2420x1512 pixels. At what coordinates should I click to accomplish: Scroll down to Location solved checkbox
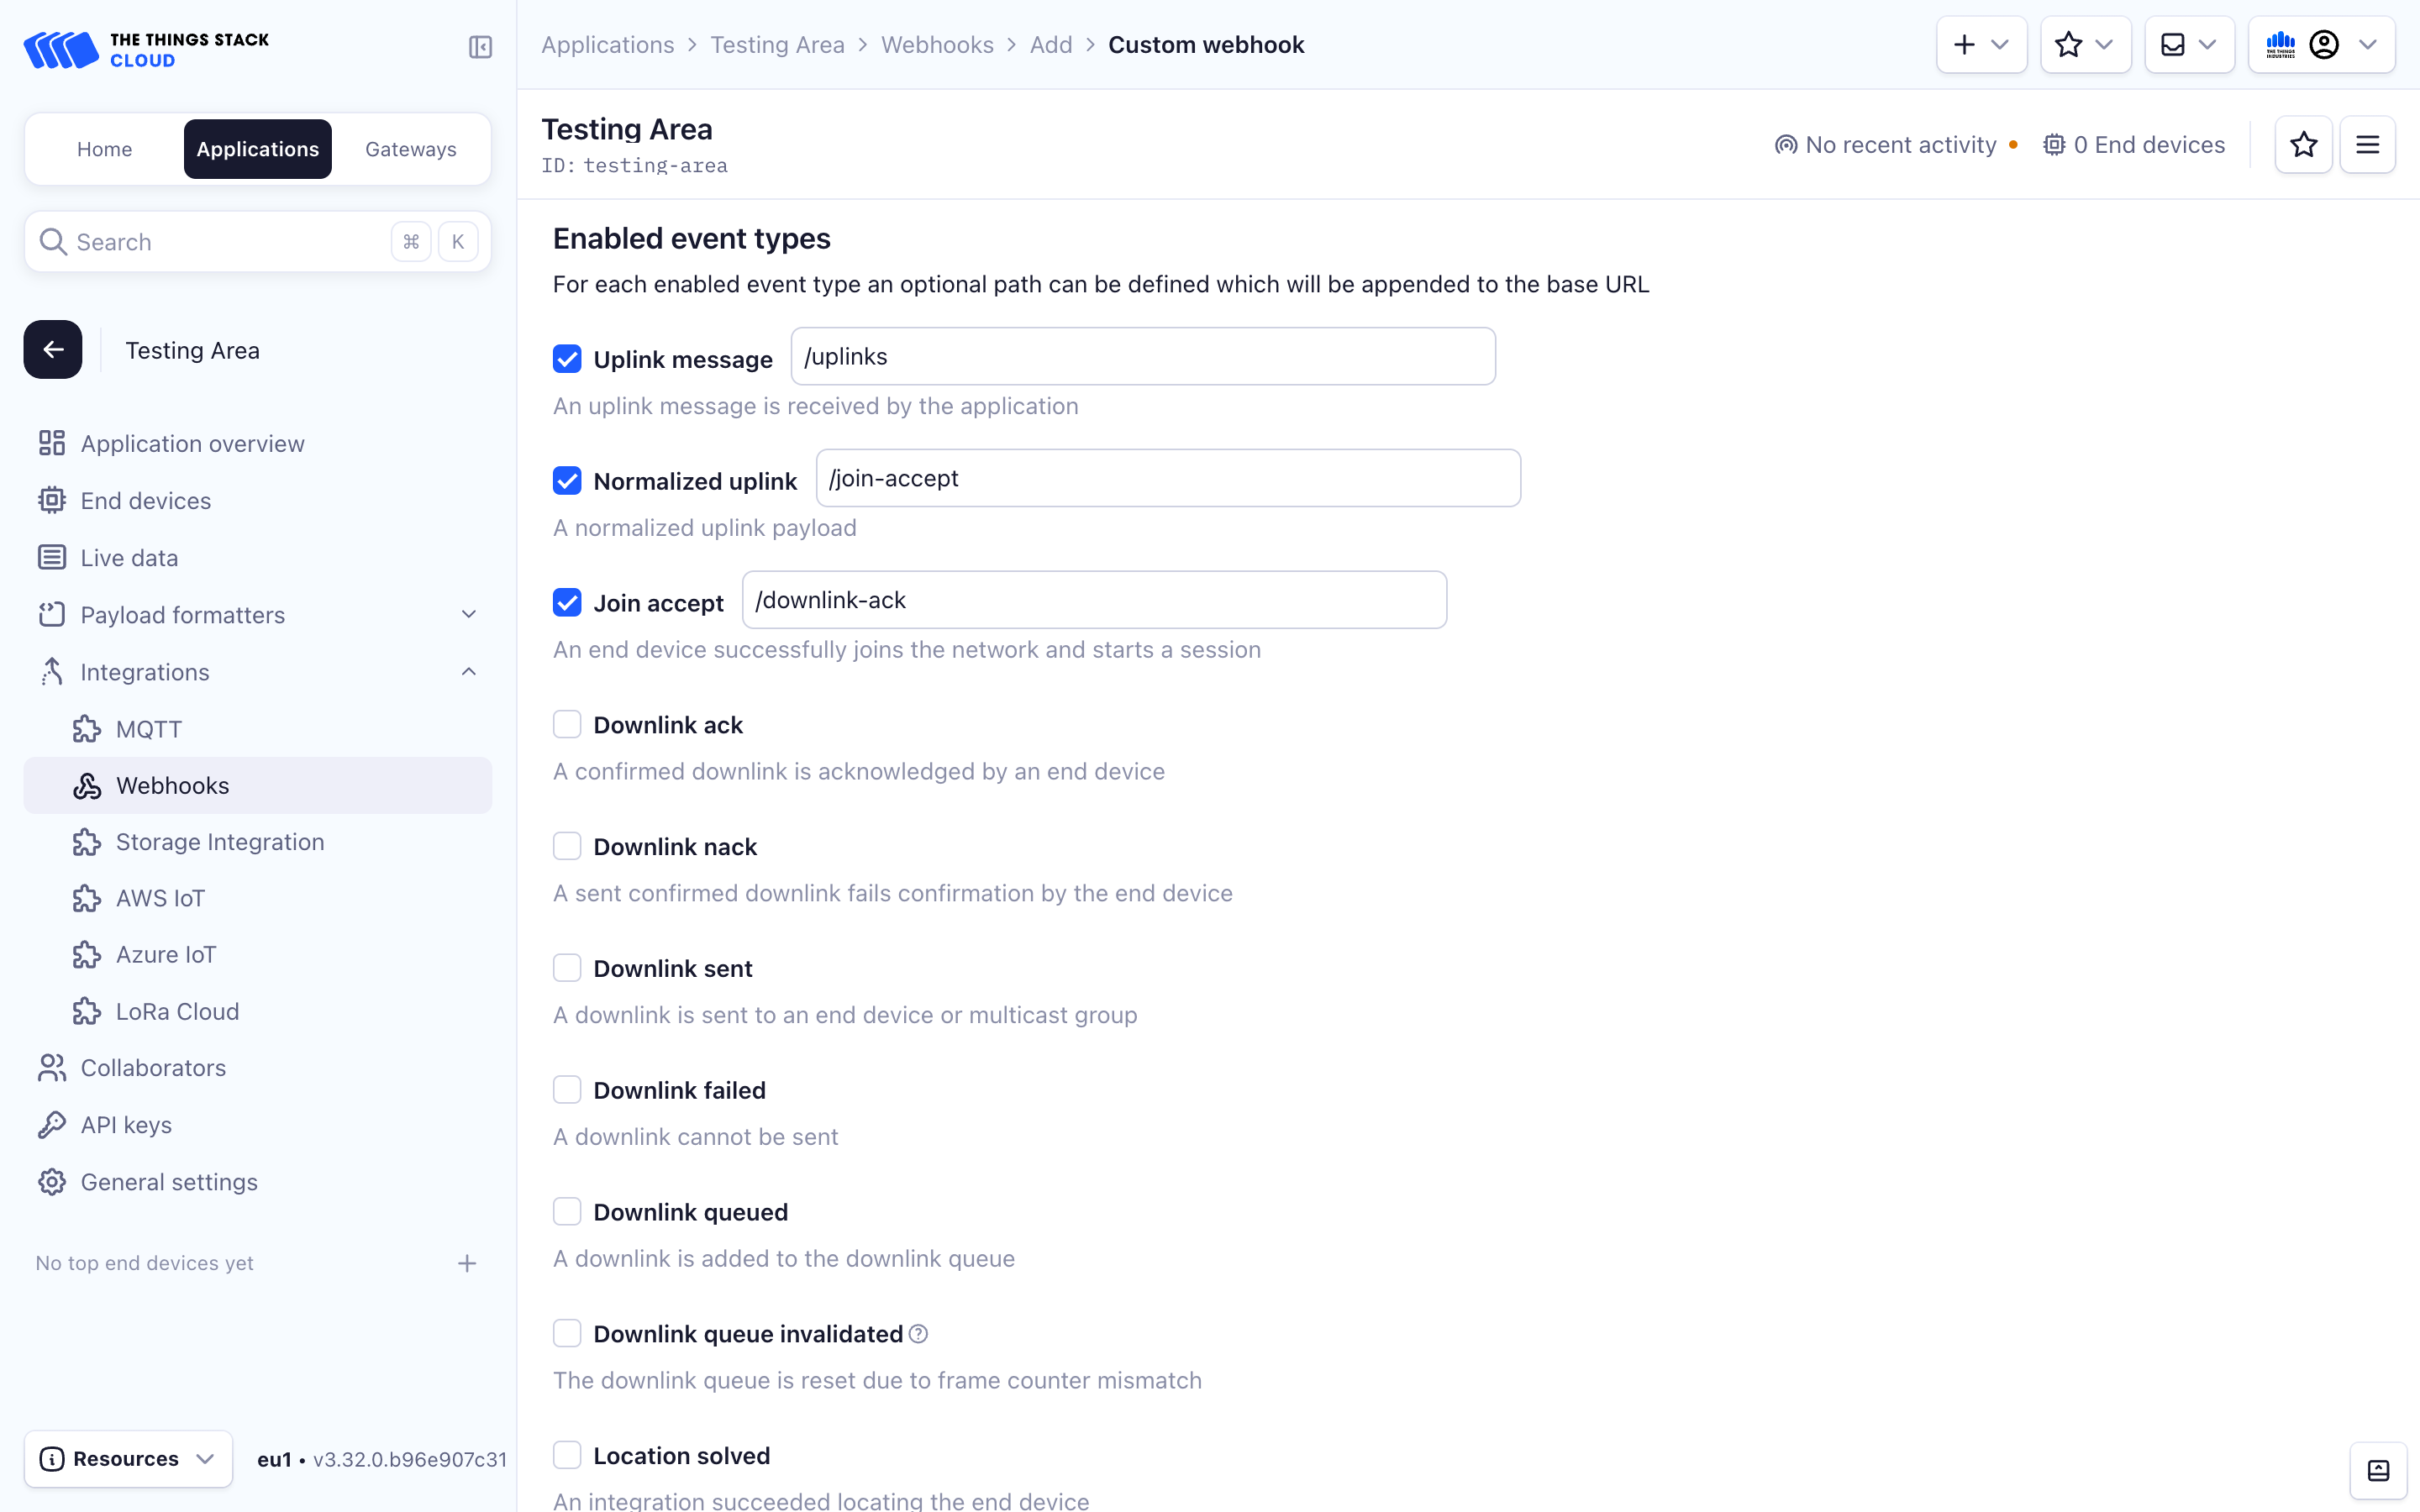coord(568,1457)
